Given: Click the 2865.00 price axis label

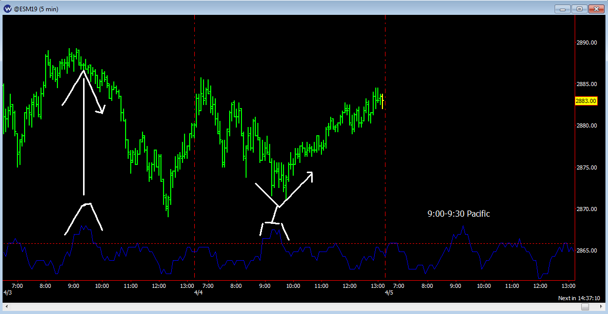Looking at the screenshot, I should click(x=586, y=251).
